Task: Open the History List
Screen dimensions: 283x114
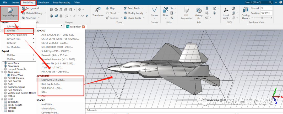Action: click(199, 13)
